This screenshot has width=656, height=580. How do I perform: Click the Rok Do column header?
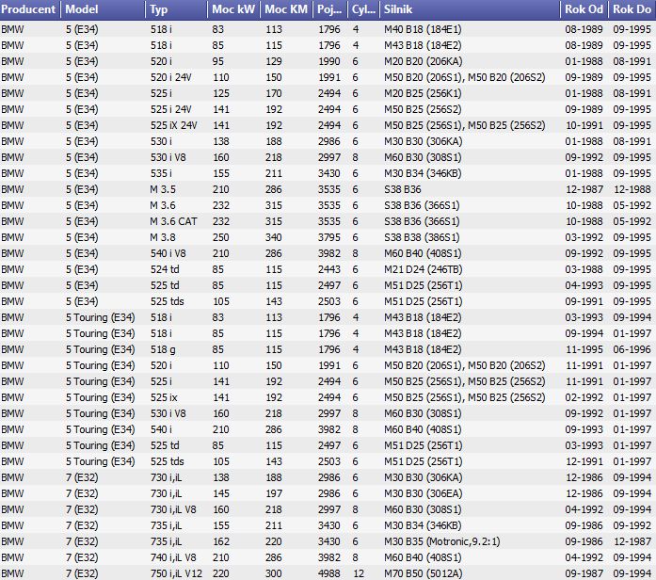[632, 9]
